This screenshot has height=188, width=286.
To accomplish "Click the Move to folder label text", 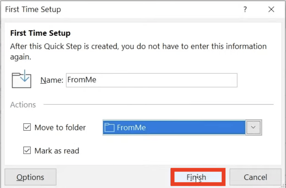I will point(60,127).
